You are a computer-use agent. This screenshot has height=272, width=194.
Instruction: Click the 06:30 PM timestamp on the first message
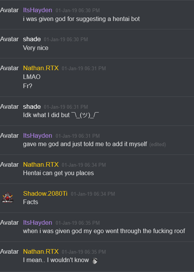(x=78, y=10)
